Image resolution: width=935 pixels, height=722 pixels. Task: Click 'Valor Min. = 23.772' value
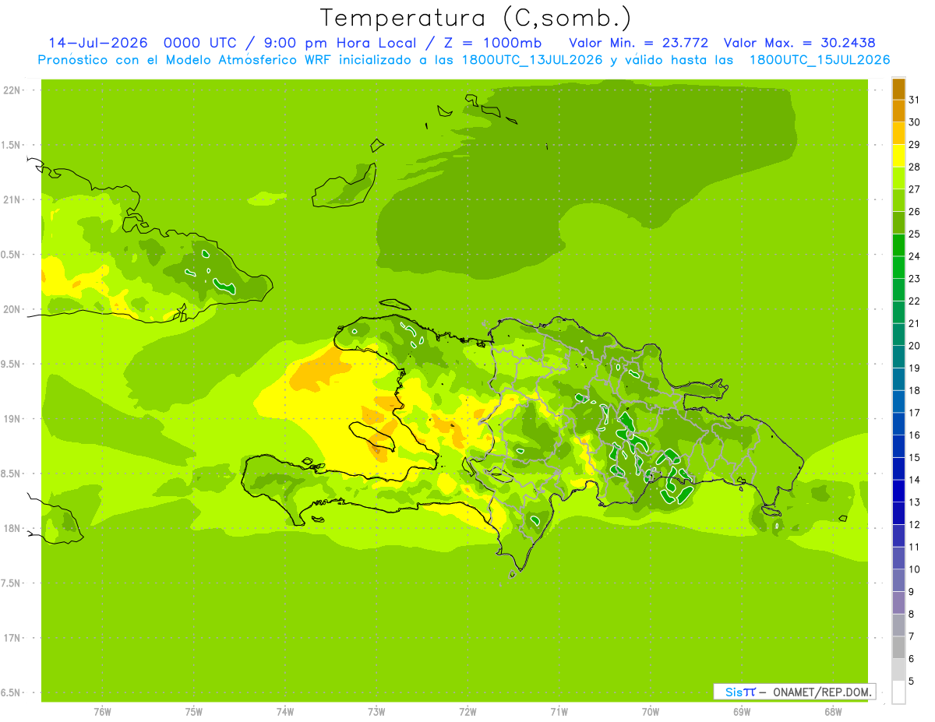click(x=639, y=43)
